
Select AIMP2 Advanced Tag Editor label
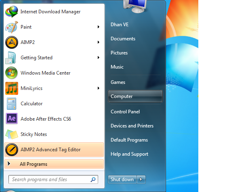[x=50, y=150]
